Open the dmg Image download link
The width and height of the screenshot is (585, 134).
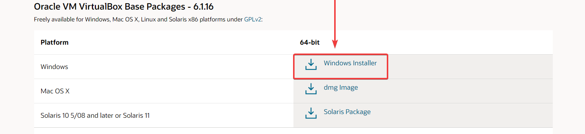point(341,87)
